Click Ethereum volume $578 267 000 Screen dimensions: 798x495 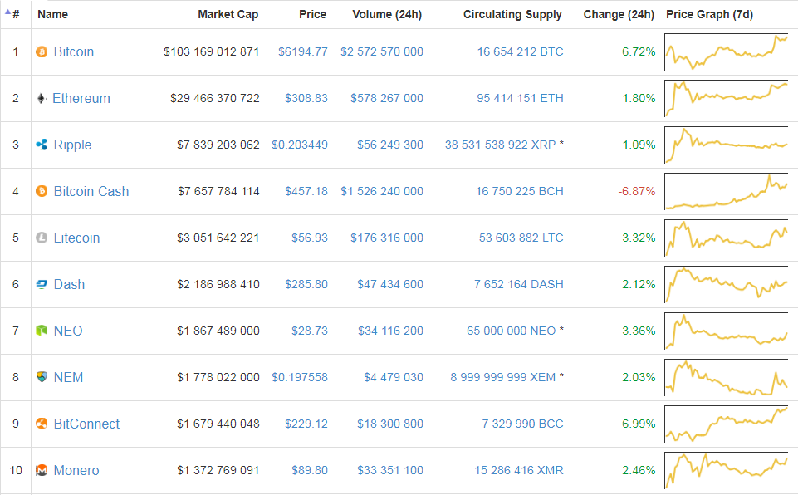click(387, 98)
